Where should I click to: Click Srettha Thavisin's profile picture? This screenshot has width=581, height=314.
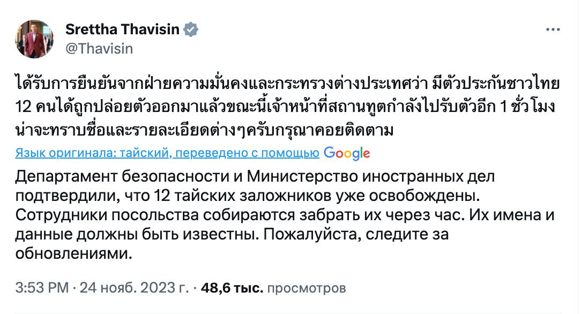click(35, 38)
